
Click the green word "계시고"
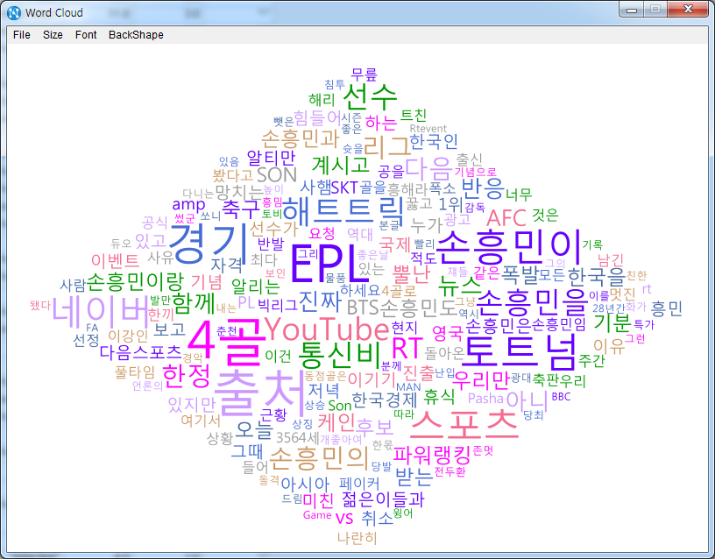tap(340, 165)
